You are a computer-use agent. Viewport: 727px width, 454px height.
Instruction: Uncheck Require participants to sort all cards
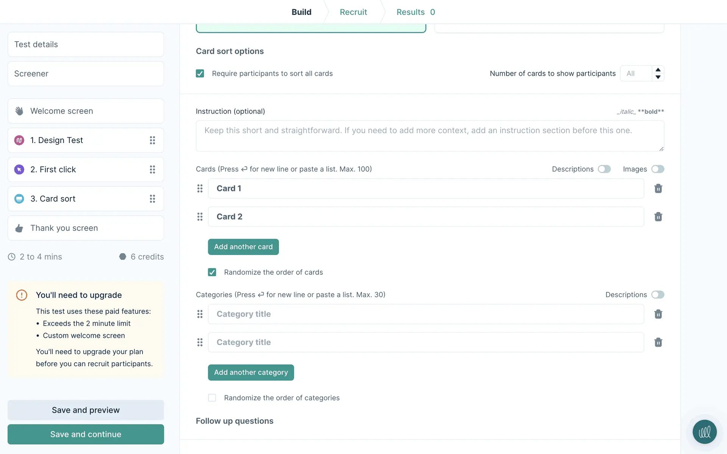pyautogui.click(x=200, y=73)
